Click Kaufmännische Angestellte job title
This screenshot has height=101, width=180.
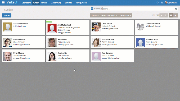[69, 27]
